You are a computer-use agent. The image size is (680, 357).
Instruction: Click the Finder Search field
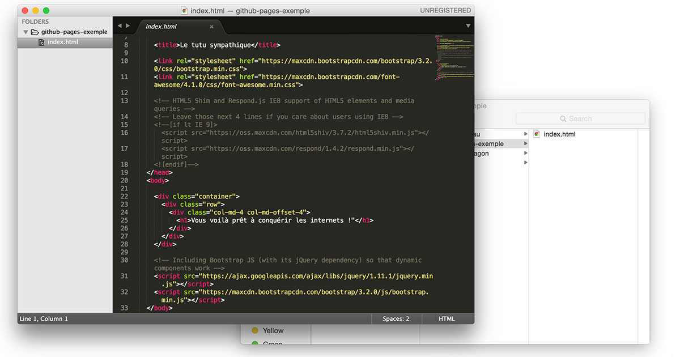pyautogui.click(x=580, y=118)
